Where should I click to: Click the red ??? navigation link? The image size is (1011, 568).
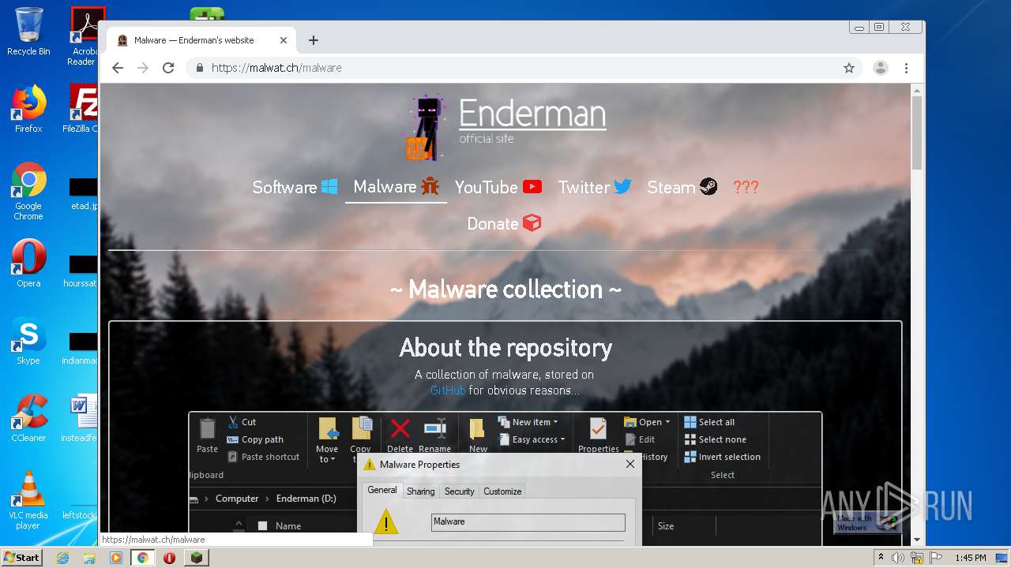pos(746,187)
